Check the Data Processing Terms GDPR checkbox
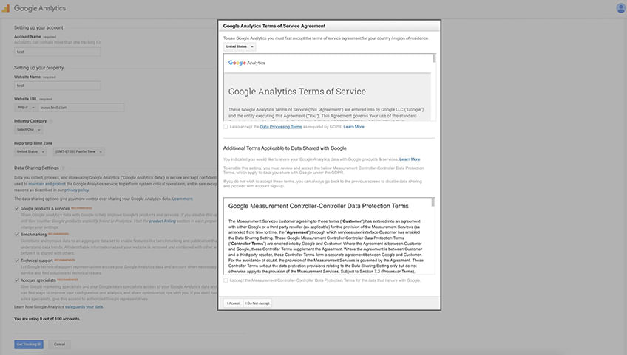The height and width of the screenshot is (355, 627). pyautogui.click(x=226, y=127)
